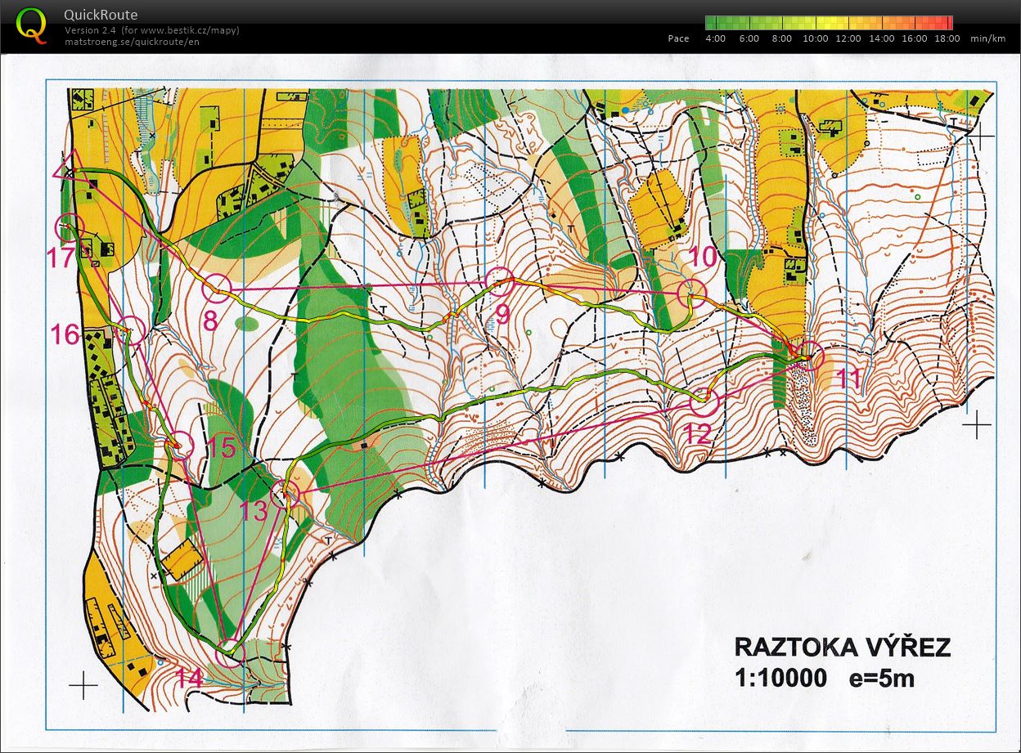Click control circle 15 on the map
The width and height of the screenshot is (1021, 753).
pyautogui.click(x=179, y=444)
